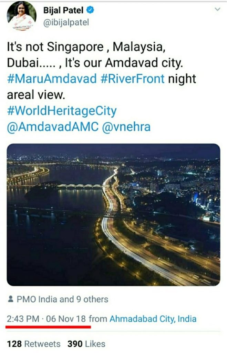The image size is (227, 353).
Task: Show PMO India and 9 others tagged
Action: [x=62, y=299]
